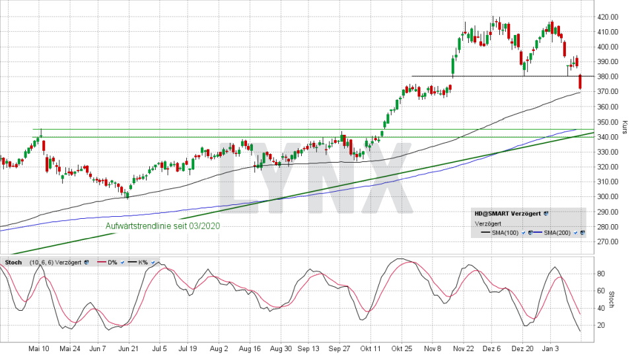Click the last red candlestick below 380 line

coord(581,82)
